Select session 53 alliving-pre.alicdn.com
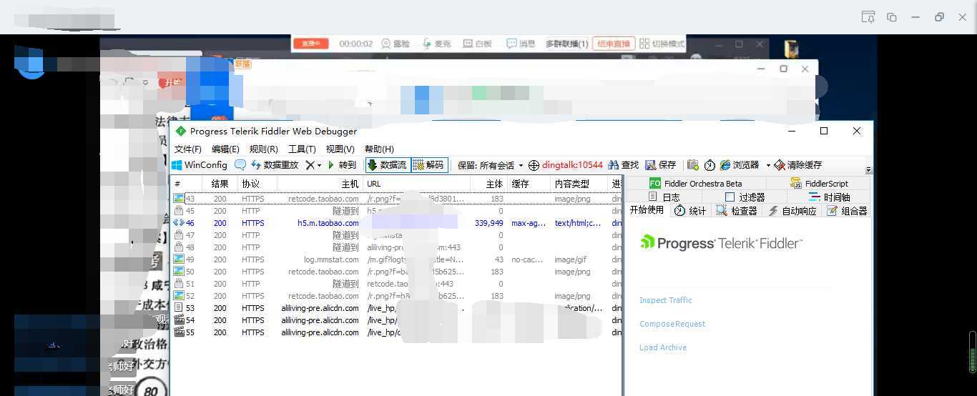The width and height of the screenshot is (977, 396). 397,308
